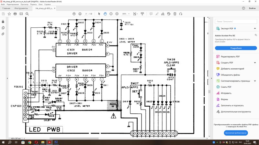This screenshot has height=145, width=259.
Task: Open the attachments paperclip panel icon
Action: (3, 34)
